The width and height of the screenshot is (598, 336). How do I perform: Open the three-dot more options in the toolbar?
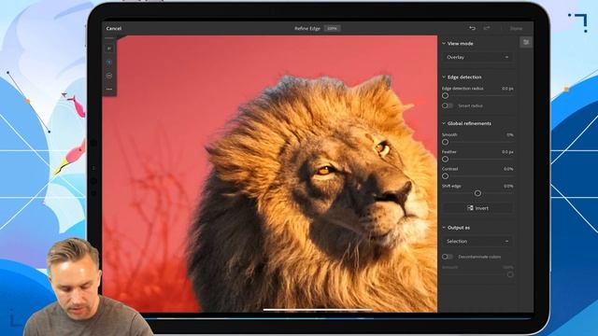pyautogui.click(x=109, y=90)
